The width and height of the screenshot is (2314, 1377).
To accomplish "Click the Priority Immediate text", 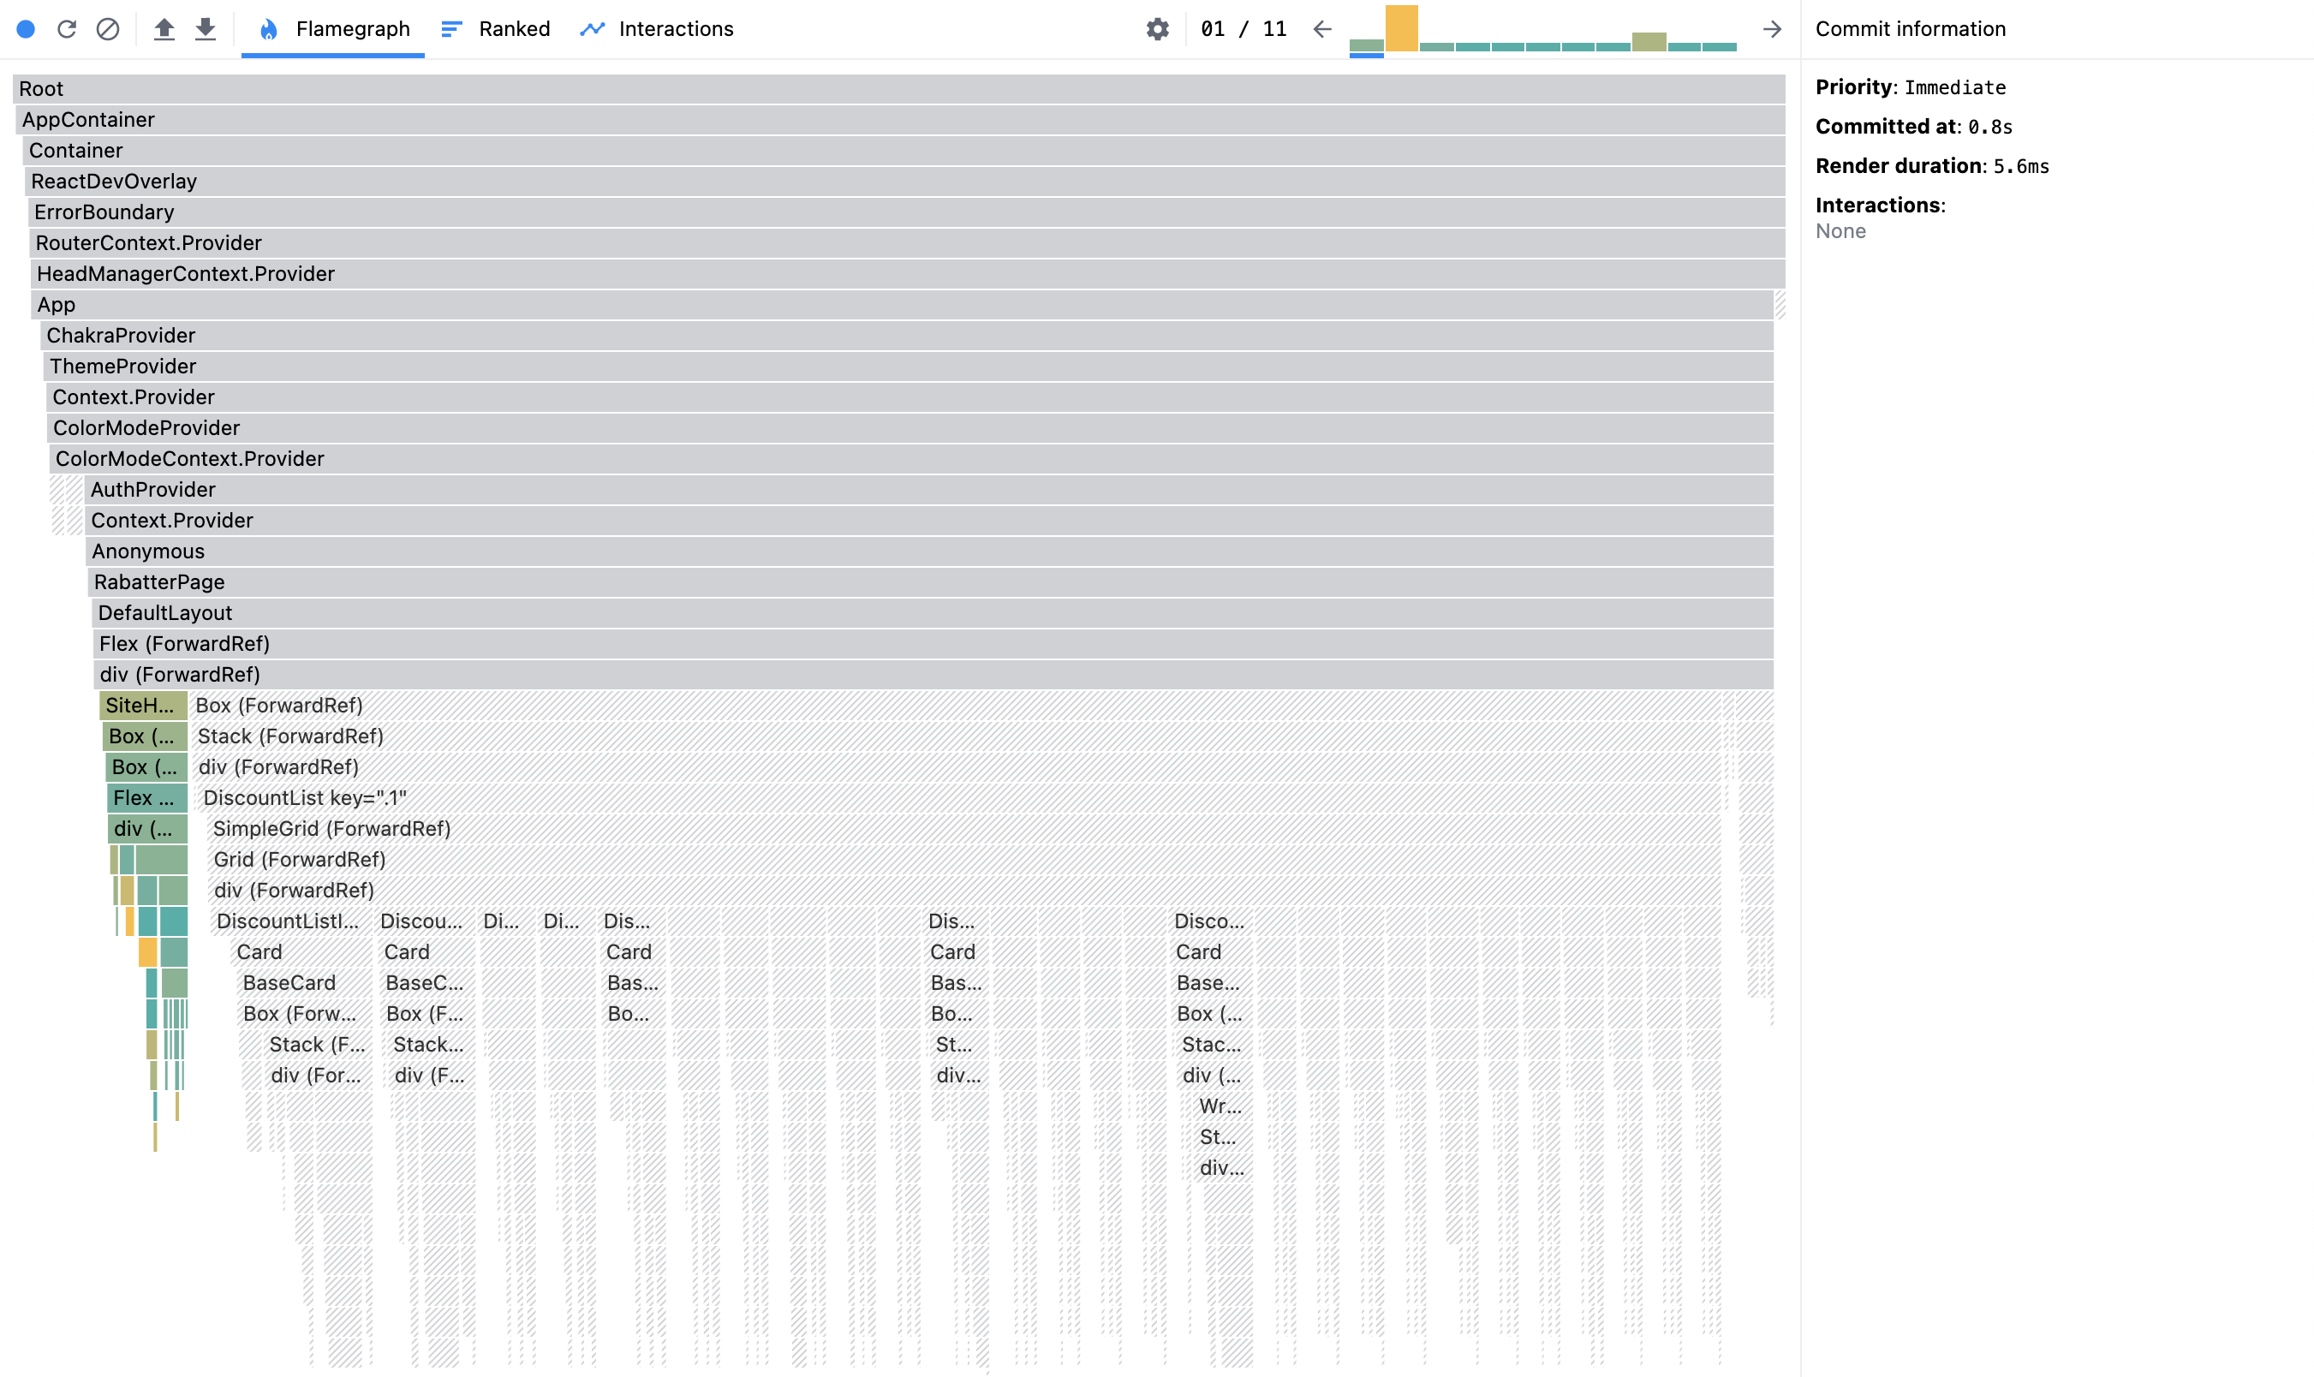I will tap(1911, 87).
